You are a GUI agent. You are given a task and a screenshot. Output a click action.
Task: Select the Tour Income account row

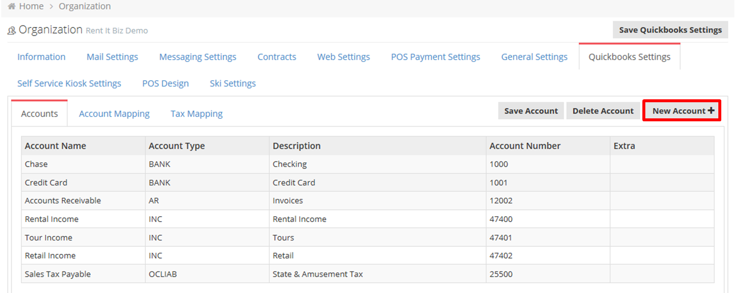point(367,238)
